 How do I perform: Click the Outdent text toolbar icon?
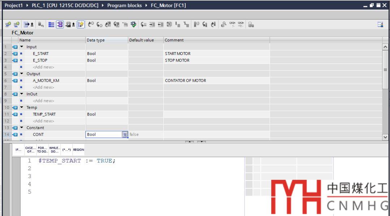[161, 24]
